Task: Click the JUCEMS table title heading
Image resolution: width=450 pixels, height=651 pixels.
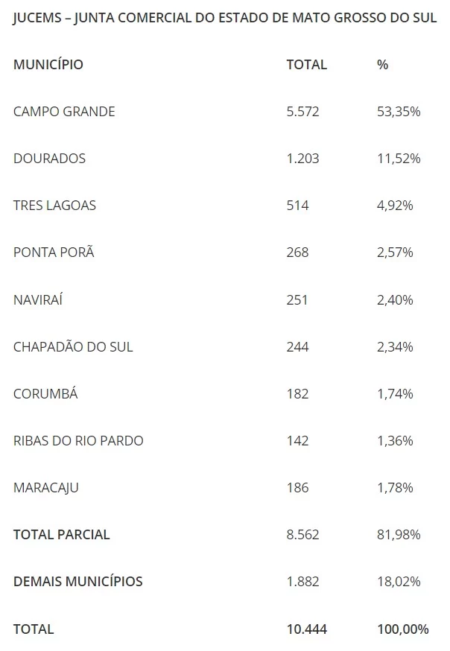Action: click(224, 18)
